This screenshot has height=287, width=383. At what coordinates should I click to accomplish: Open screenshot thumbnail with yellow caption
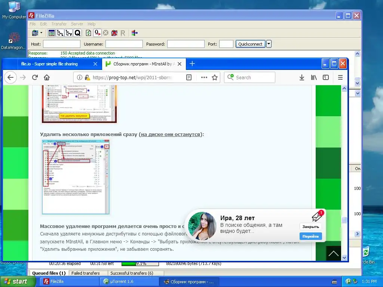(79, 104)
